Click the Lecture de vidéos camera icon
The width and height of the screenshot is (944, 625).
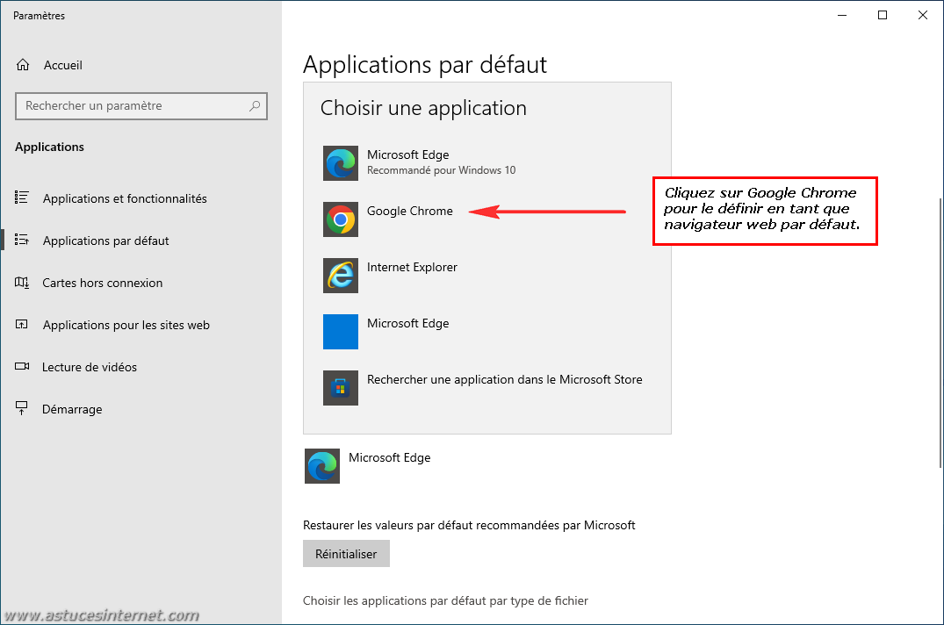point(22,366)
